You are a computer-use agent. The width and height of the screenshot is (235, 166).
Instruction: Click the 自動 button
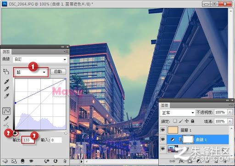(x=58, y=72)
